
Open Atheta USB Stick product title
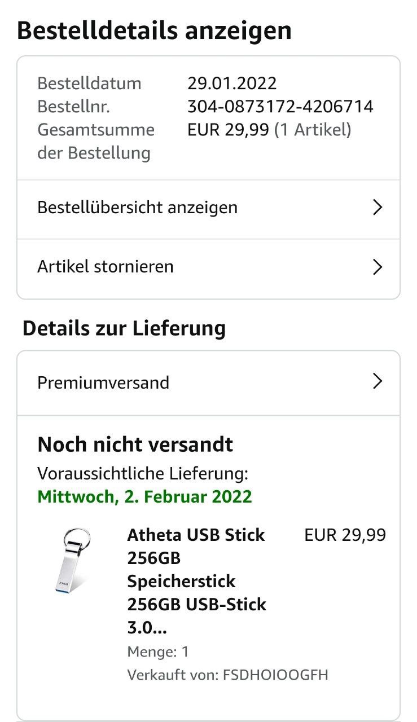pos(196,581)
